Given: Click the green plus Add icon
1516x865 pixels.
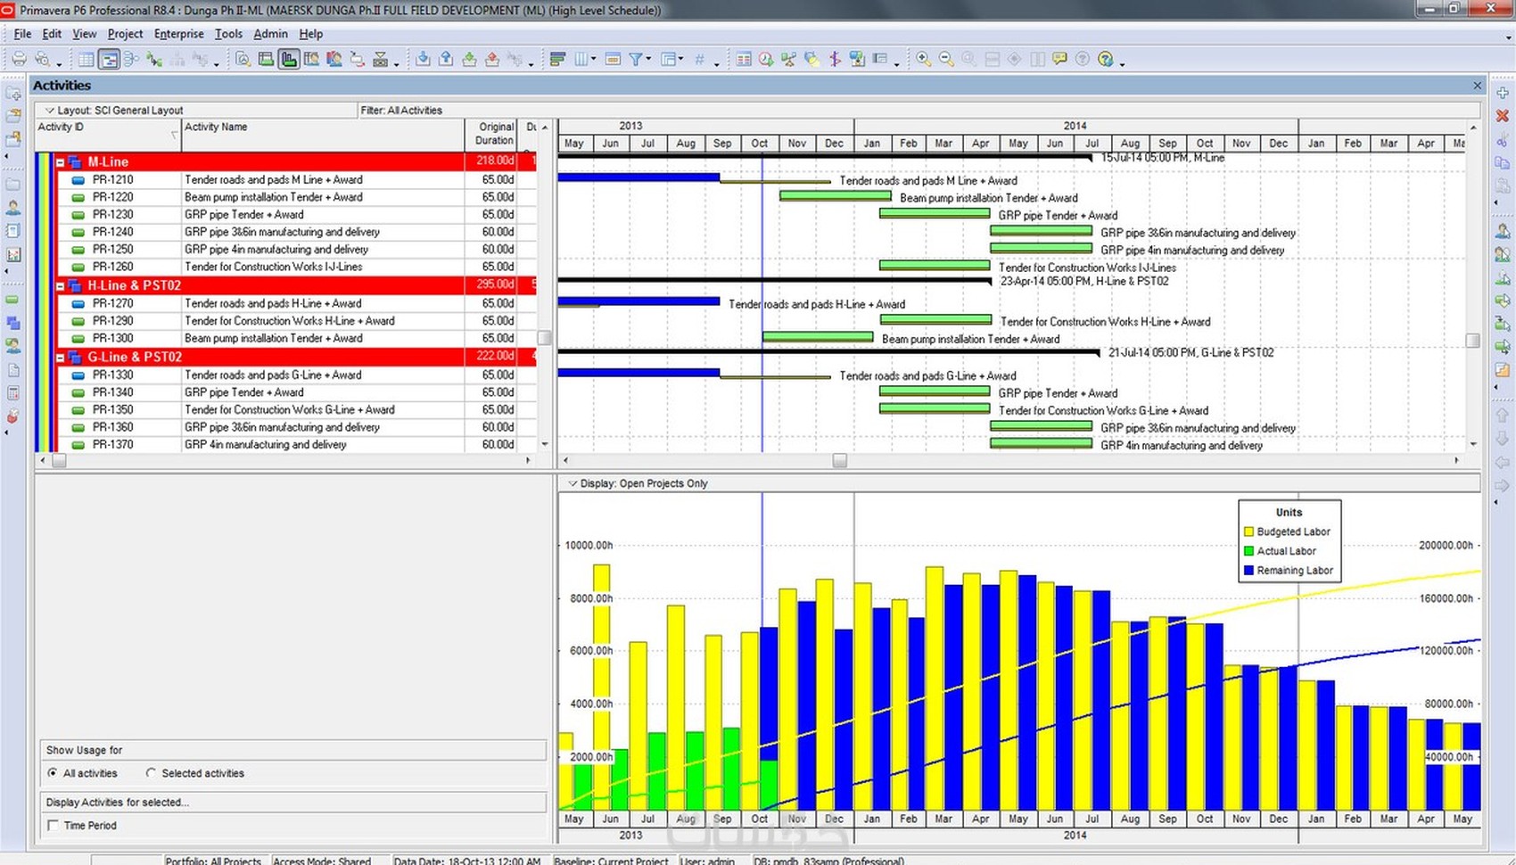Looking at the screenshot, I should 1503,93.
